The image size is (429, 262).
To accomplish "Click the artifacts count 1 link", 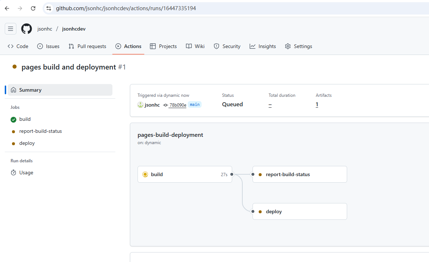I will click(x=317, y=104).
